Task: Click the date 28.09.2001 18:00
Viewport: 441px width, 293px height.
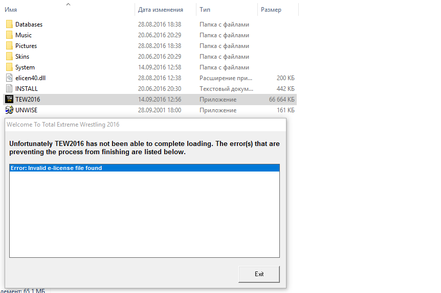Action: 160,110
